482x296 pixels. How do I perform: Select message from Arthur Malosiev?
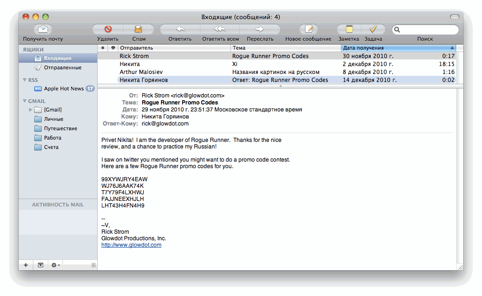(276, 72)
